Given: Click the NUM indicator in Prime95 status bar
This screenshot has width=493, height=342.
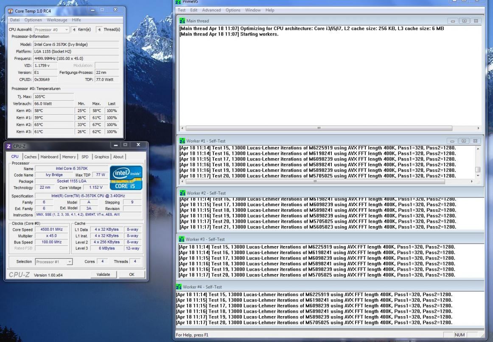Looking at the screenshot, I should (x=459, y=335).
